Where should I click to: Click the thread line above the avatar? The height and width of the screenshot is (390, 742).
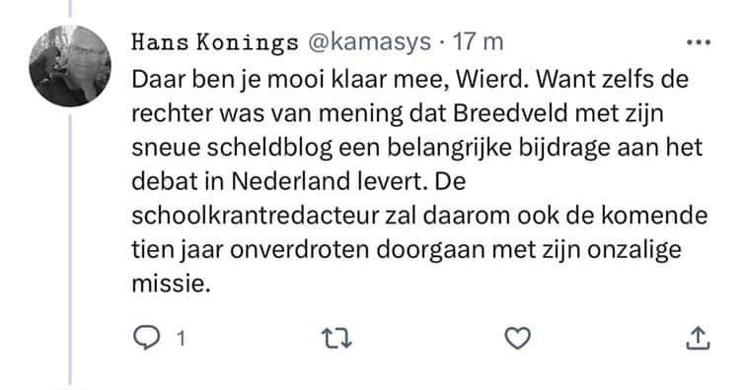tap(70, 9)
